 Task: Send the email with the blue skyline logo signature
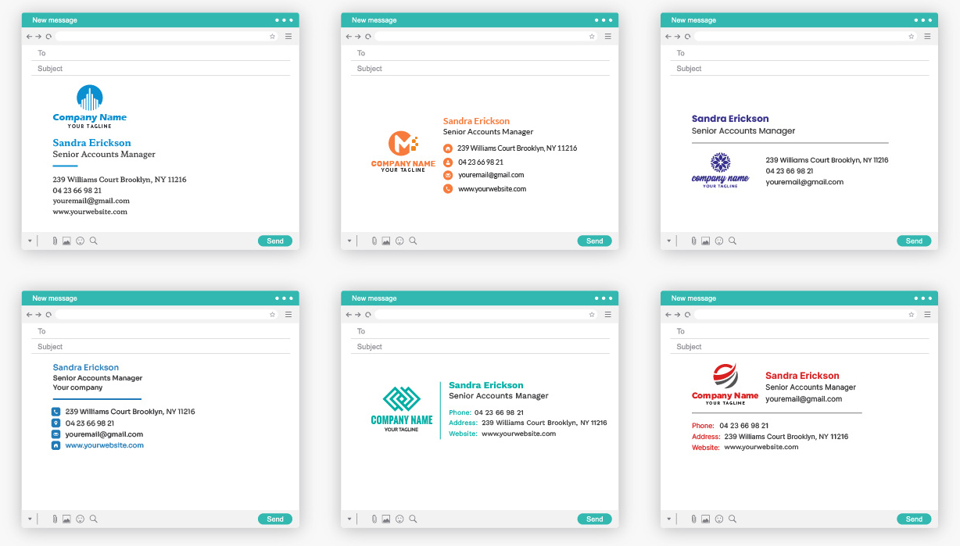pyautogui.click(x=275, y=241)
